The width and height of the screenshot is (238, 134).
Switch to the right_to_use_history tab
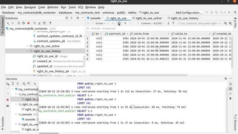point(184,18)
